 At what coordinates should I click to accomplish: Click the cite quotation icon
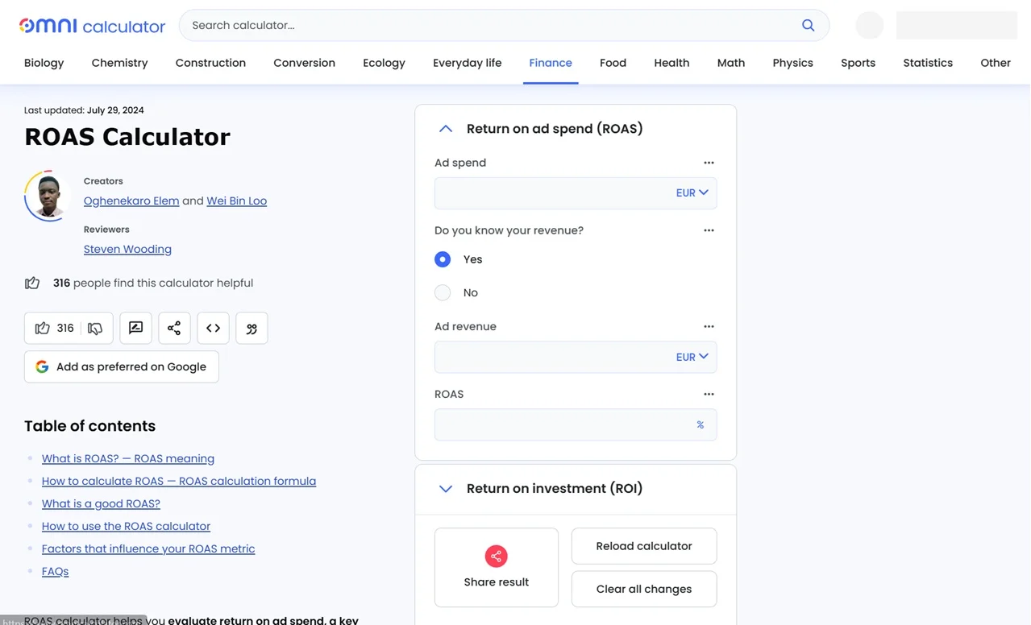[x=252, y=328]
